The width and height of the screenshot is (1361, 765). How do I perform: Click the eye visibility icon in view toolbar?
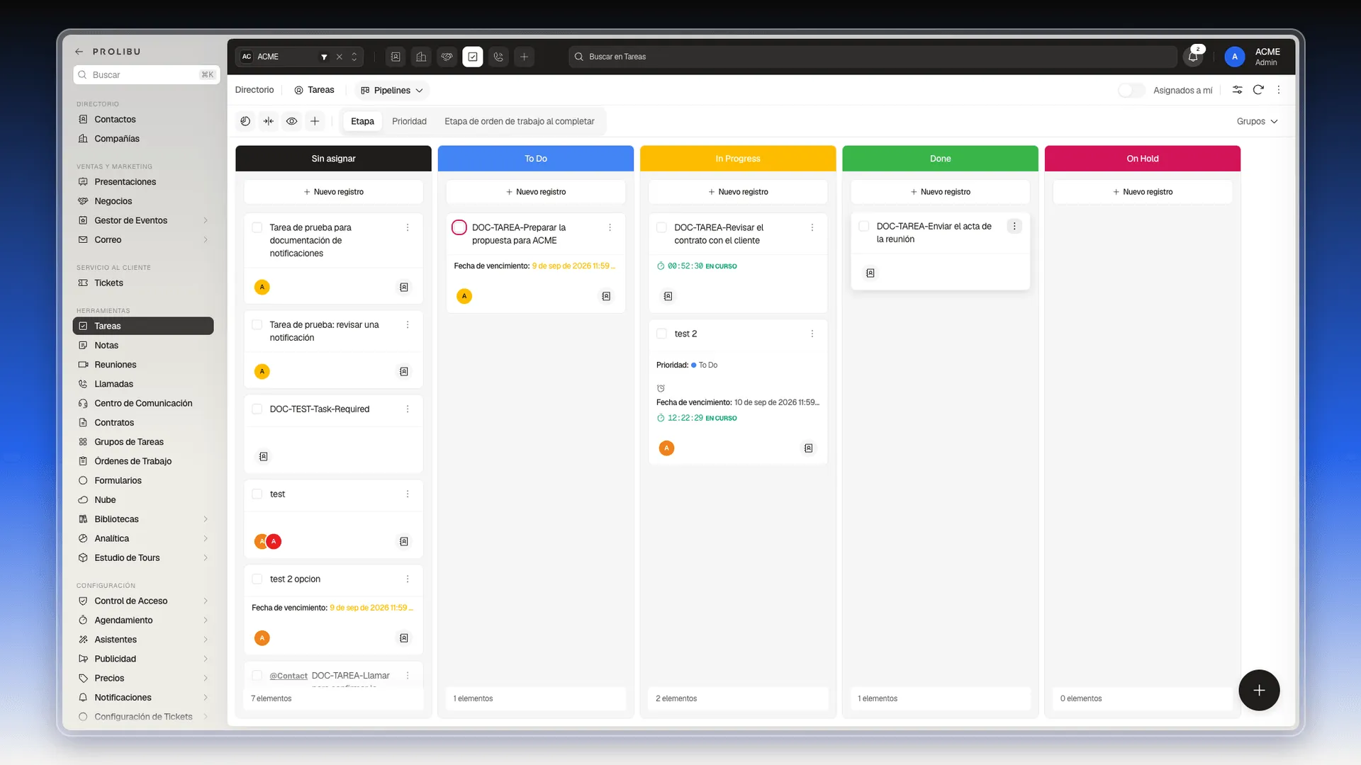[291, 121]
